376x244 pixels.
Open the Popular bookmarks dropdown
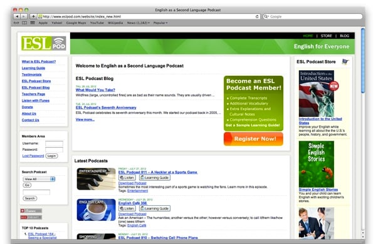[x=160, y=23]
